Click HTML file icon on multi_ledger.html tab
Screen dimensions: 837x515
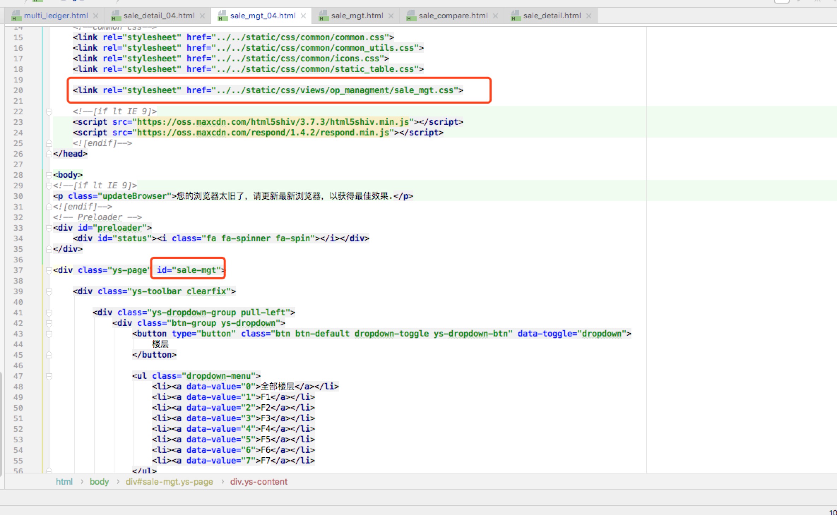tap(16, 16)
